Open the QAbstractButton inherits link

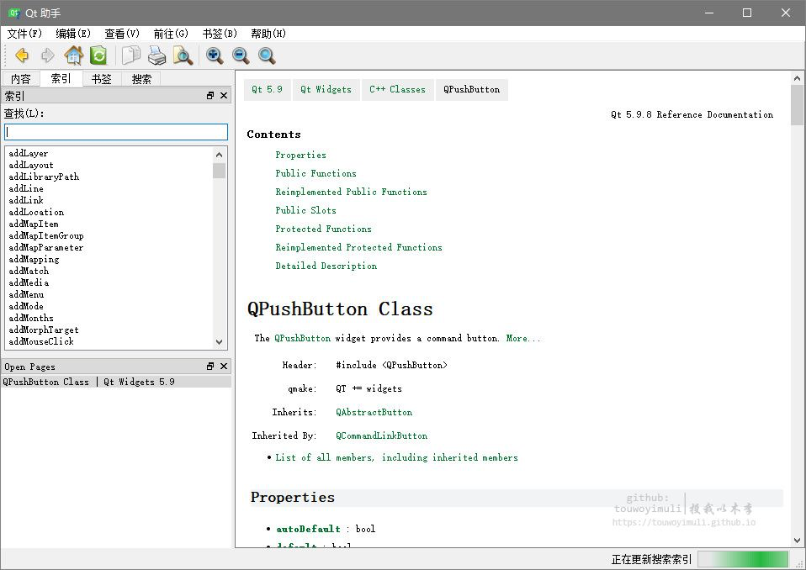(x=374, y=412)
